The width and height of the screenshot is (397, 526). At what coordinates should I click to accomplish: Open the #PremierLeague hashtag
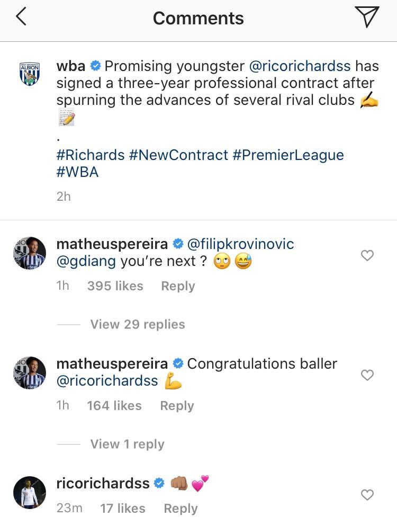(287, 155)
